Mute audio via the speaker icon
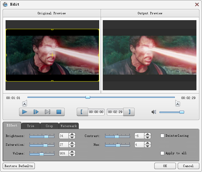 [154, 112]
